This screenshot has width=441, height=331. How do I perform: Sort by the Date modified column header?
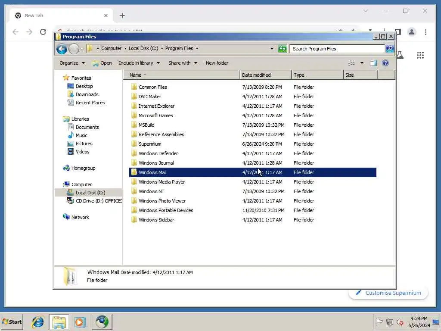tap(266, 75)
